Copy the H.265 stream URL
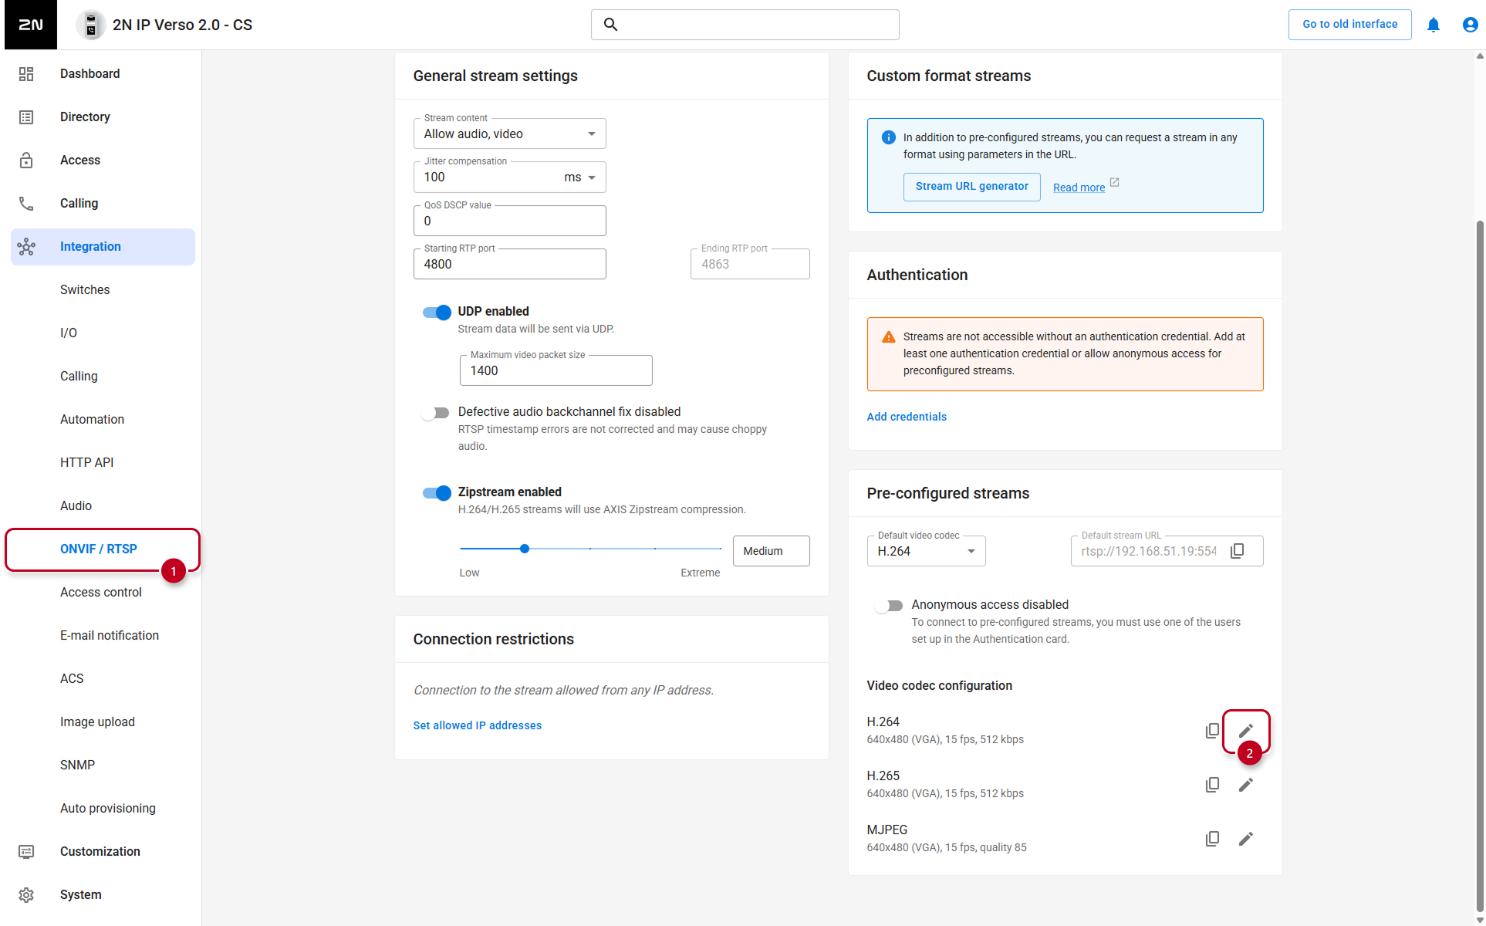This screenshot has width=1486, height=926. click(1213, 784)
